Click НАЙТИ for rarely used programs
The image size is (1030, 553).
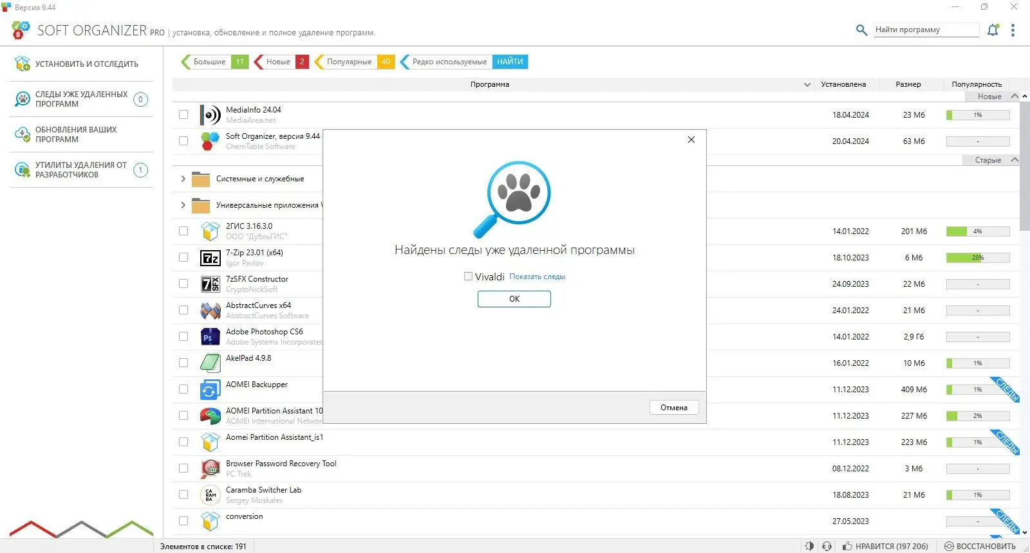click(510, 62)
